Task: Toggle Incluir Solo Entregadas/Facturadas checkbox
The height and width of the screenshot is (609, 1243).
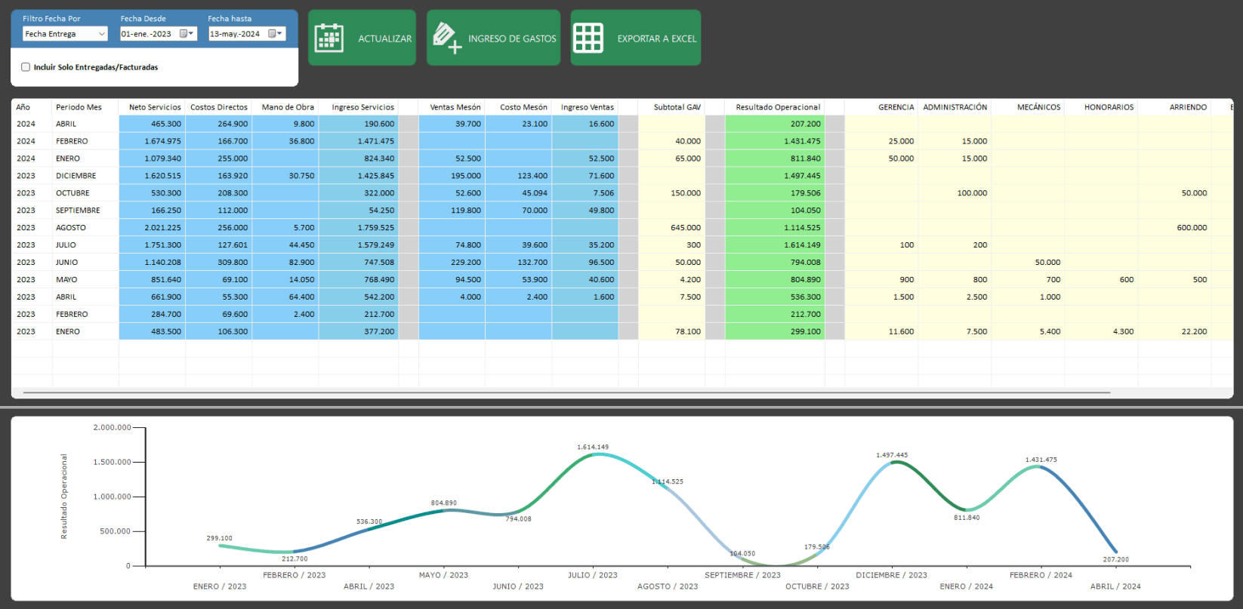Action: click(x=26, y=67)
